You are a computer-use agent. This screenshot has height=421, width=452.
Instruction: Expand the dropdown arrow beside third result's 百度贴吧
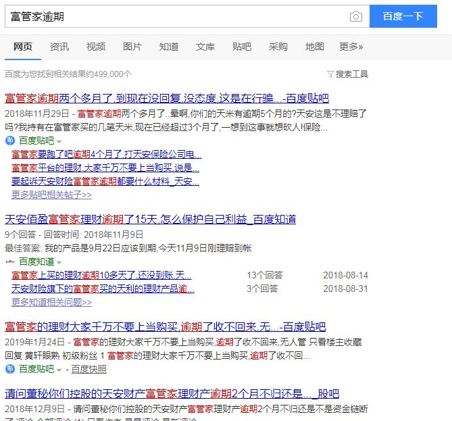[x=59, y=370]
